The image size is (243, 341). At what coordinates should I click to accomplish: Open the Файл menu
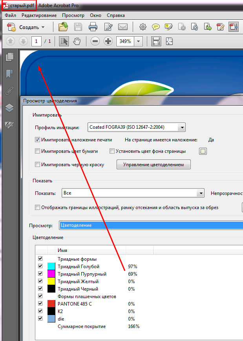pyautogui.click(x=11, y=15)
